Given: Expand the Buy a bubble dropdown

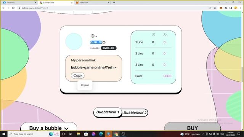Looking at the screenshot, I should (49, 128).
